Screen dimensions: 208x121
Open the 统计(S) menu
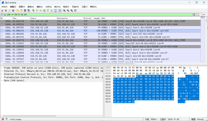pos(57,7)
